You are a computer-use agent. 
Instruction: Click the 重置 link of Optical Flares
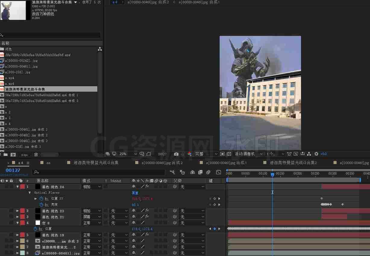coord(135,193)
